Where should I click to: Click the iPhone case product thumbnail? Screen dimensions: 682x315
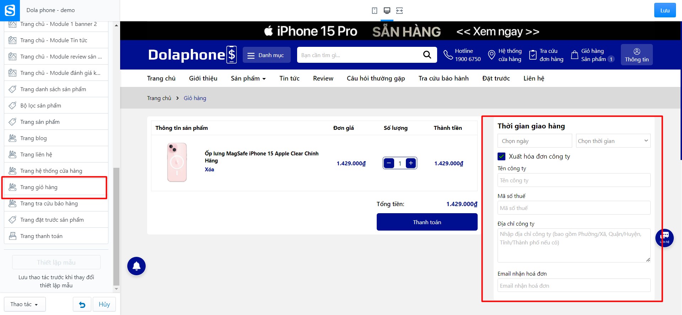point(177,162)
